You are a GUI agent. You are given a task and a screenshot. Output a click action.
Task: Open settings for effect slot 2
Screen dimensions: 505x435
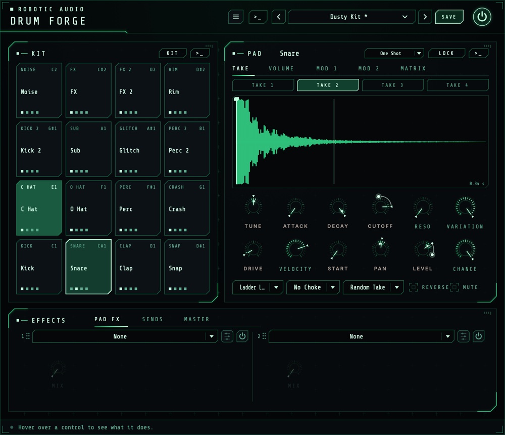click(464, 336)
